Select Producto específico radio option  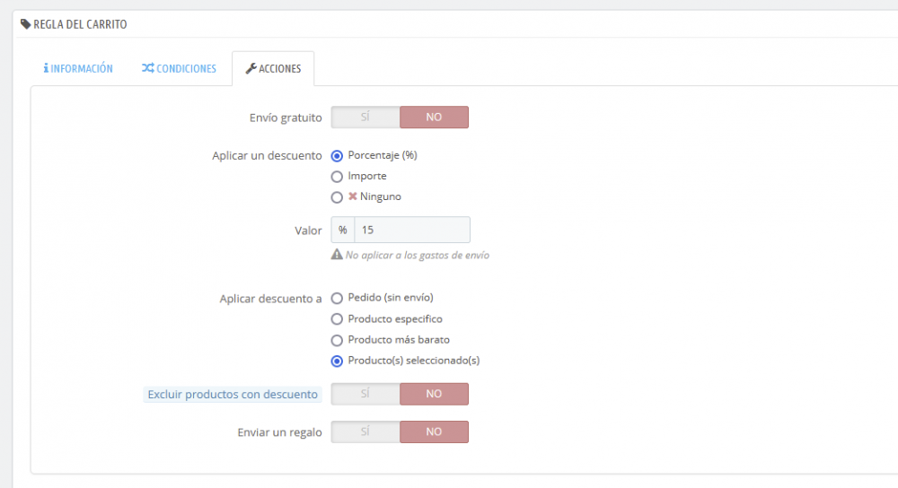[x=338, y=319]
